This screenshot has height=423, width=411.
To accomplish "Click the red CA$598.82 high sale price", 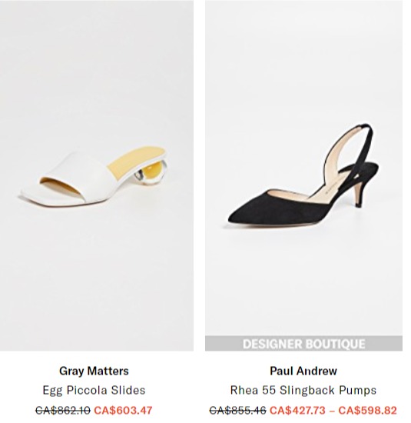I will tap(368, 411).
